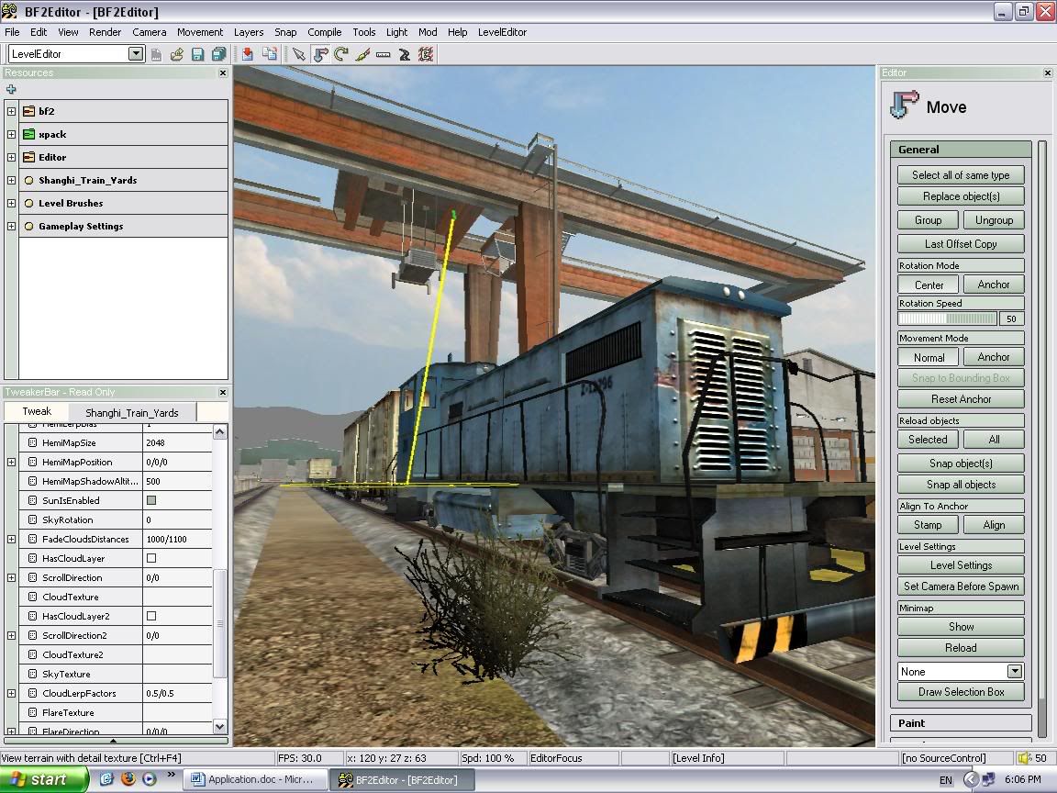Image resolution: width=1057 pixels, height=793 pixels.
Task: Click the yellow icon next to 50 in status bar
Action: [1025, 758]
